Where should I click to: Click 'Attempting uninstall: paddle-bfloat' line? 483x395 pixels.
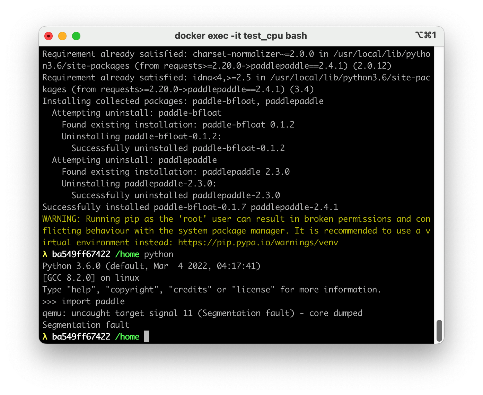(x=137, y=113)
